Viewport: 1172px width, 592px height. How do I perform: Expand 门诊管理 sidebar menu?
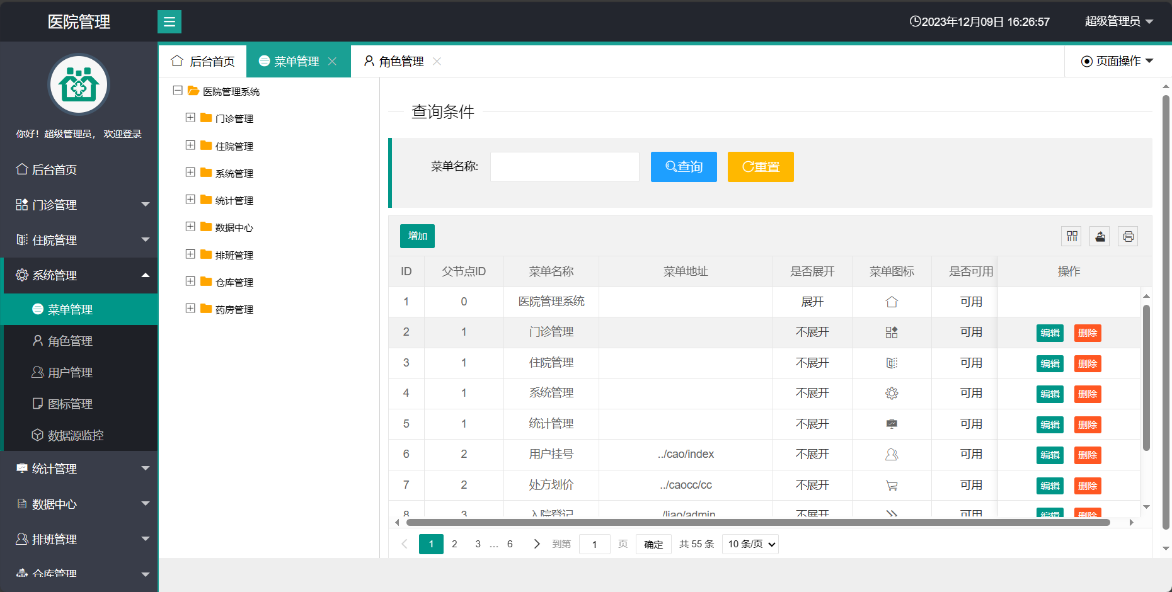coord(79,205)
